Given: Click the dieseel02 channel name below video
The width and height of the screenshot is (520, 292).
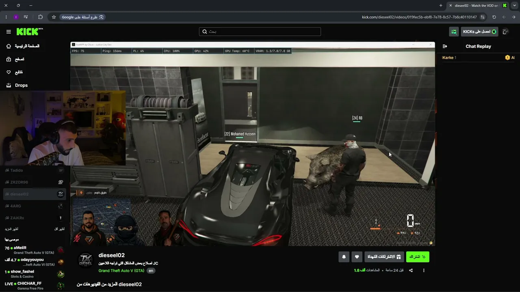Looking at the screenshot, I should 112,255.
